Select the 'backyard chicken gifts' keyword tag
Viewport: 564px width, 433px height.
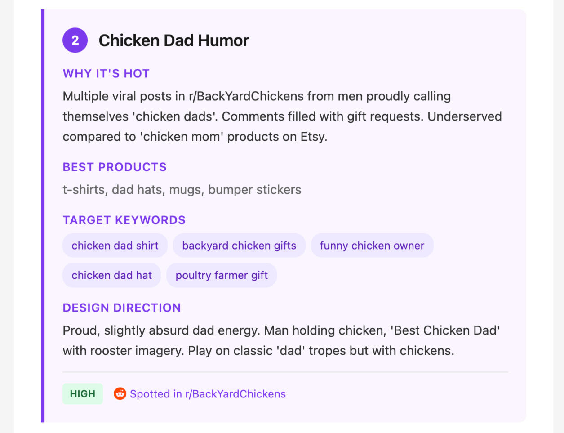click(239, 246)
